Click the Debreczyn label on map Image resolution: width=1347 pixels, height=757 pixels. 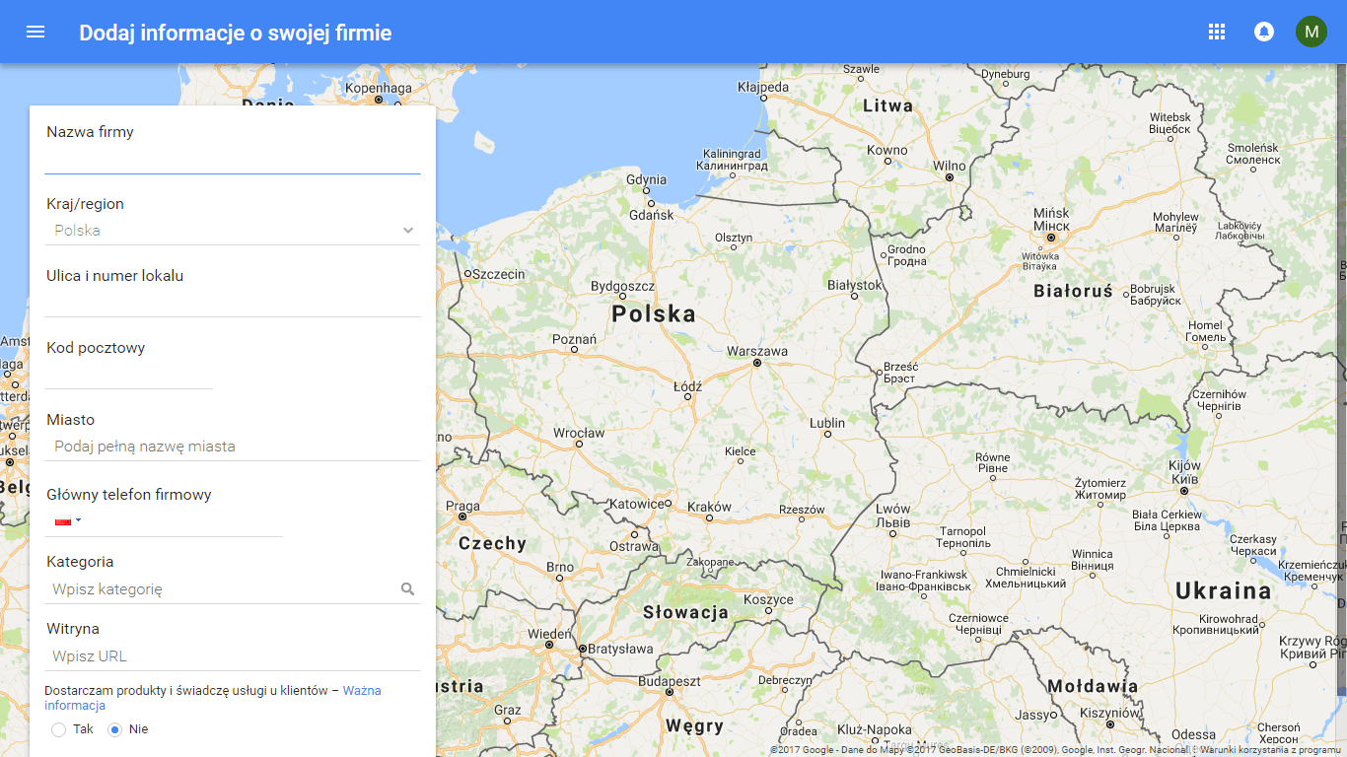[x=785, y=680]
